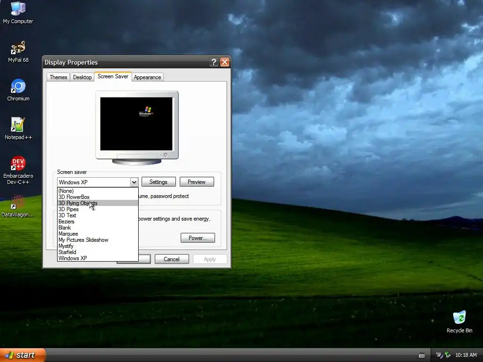Collapse the screen saver dropdown arrow
The image size is (483, 362).
[x=134, y=182]
